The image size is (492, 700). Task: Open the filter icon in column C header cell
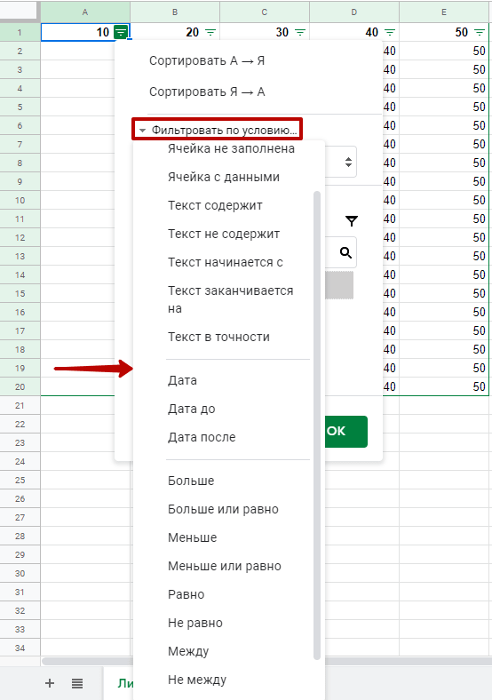pyautogui.click(x=300, y=33)
